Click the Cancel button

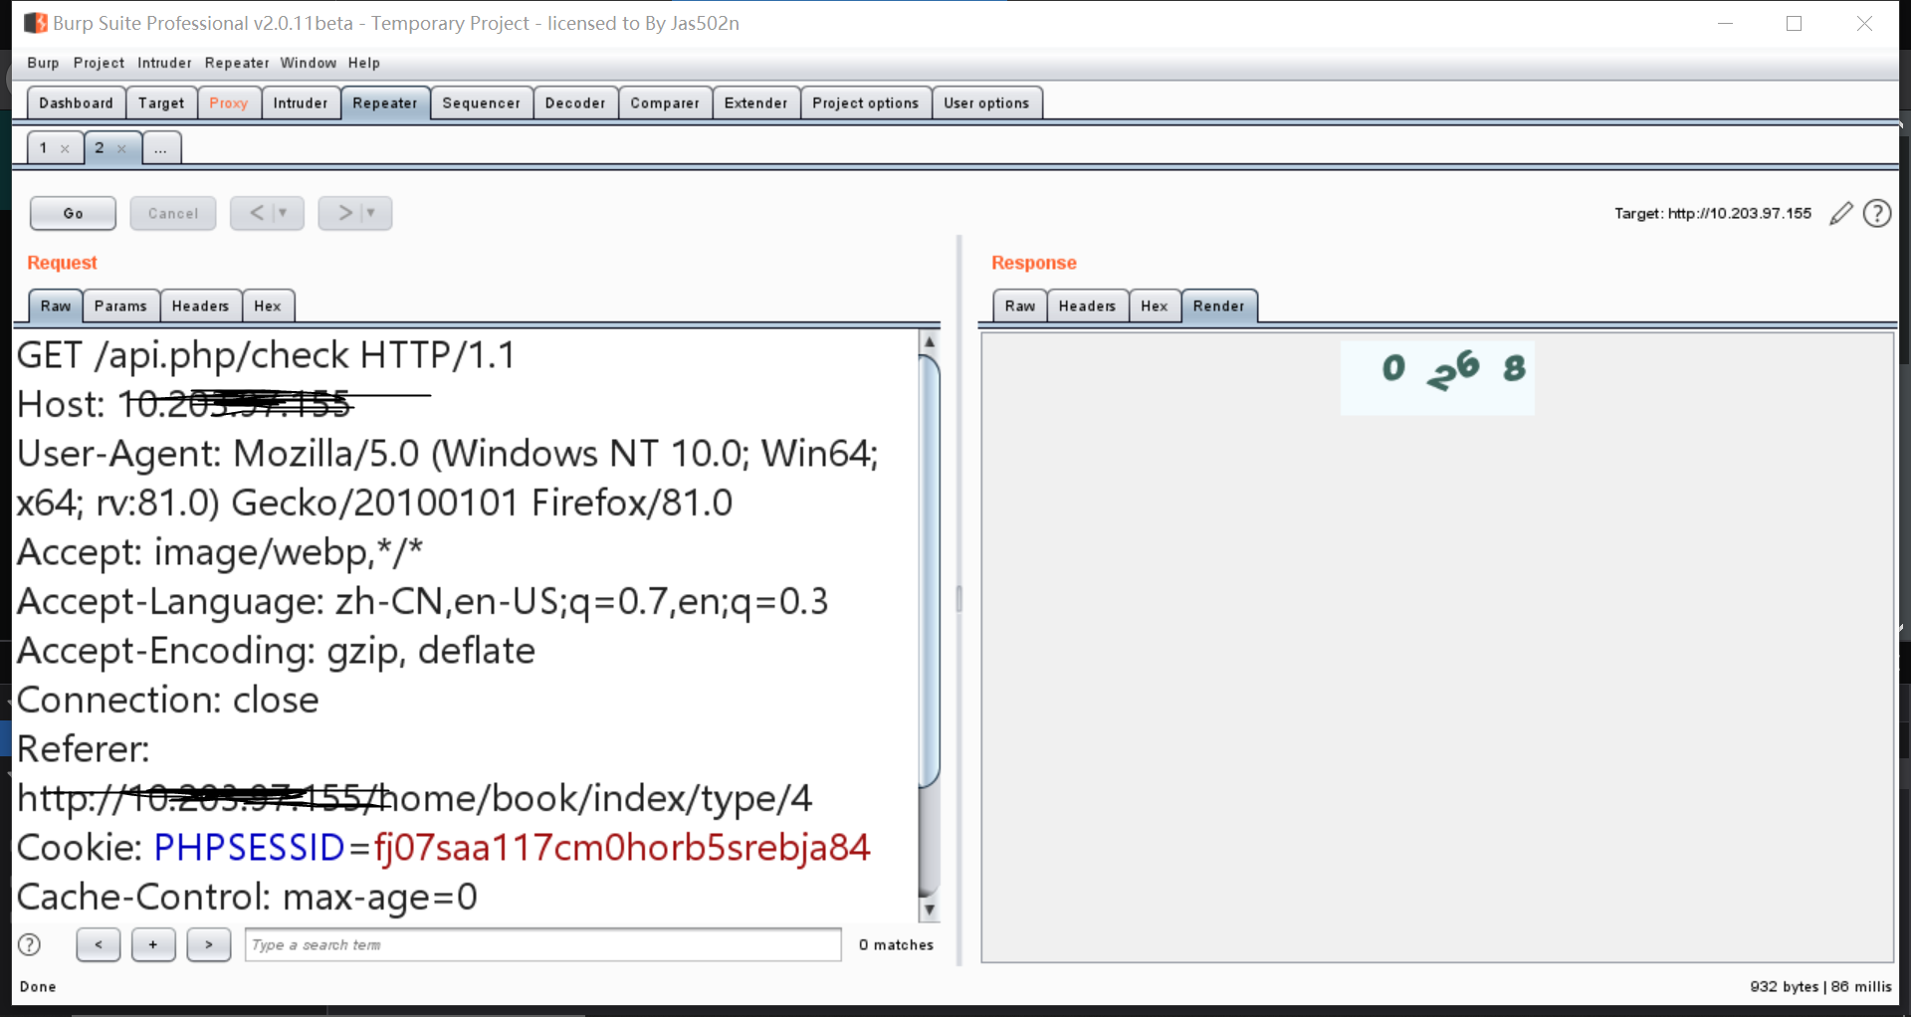coord(173,213)
